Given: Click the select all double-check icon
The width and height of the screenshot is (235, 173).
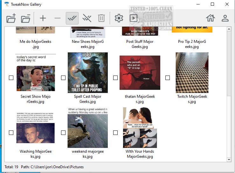Looking at the screenshot, I should 72,18.
